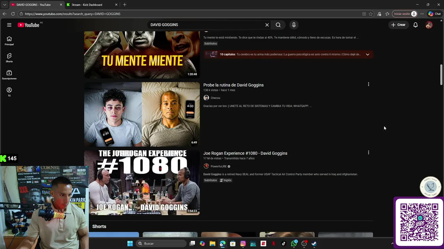This screenshot has height=249, width=444.
Task: Click the YouTube logo
Action: 28,25
